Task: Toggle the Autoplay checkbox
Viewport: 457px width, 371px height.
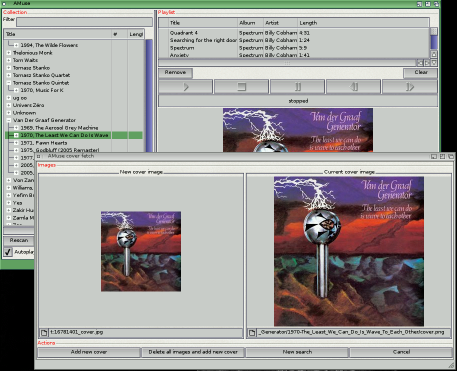Action: coord(8,252)
